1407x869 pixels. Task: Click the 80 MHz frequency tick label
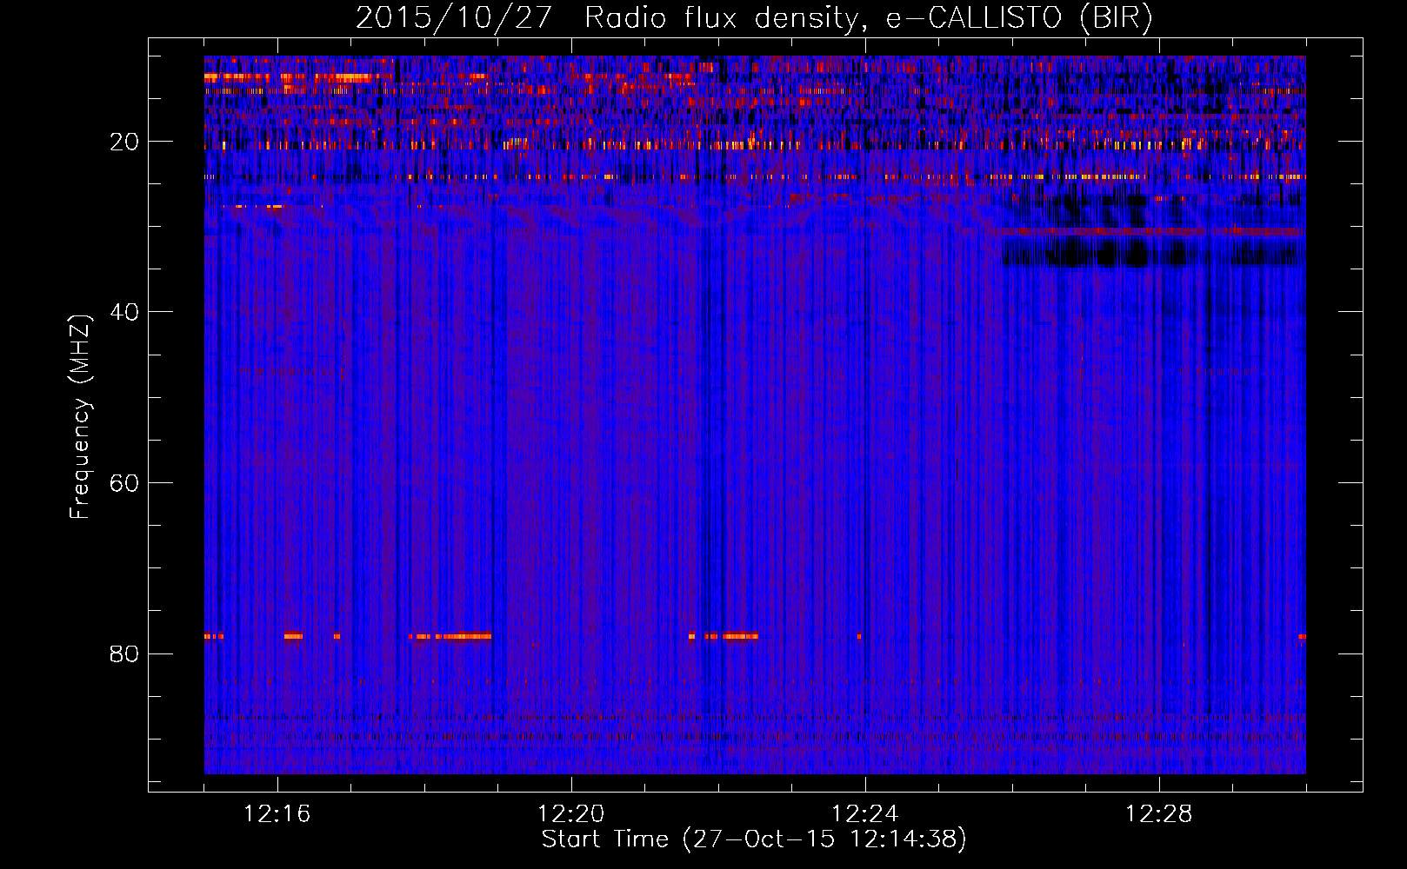coord(124,653)
